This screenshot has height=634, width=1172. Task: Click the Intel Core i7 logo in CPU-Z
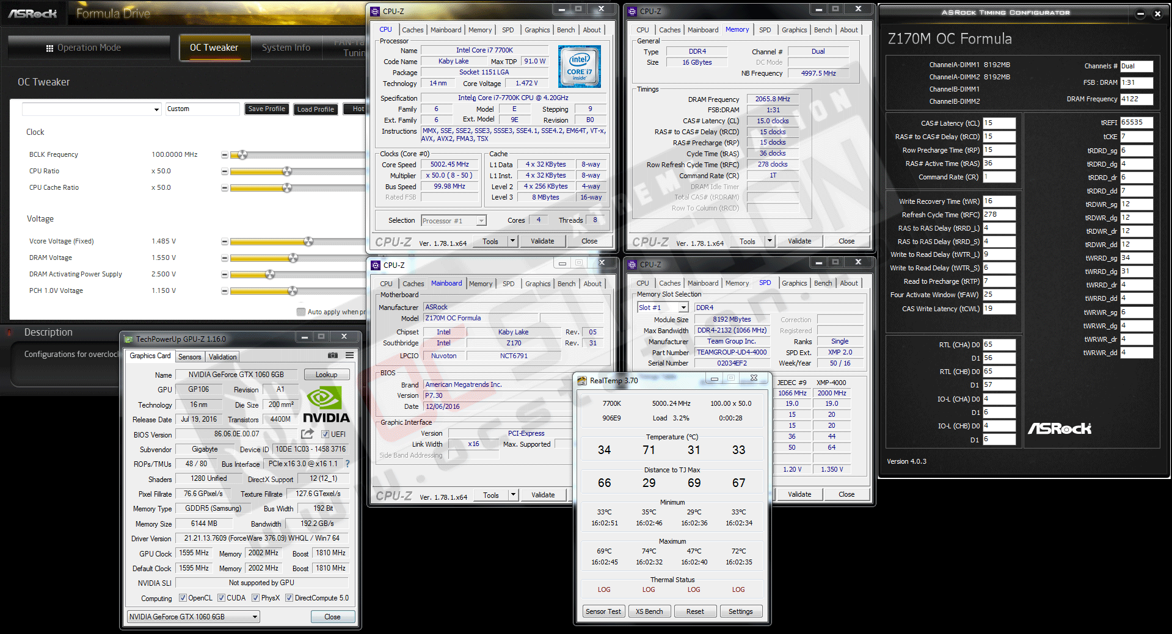coord(579,66)
